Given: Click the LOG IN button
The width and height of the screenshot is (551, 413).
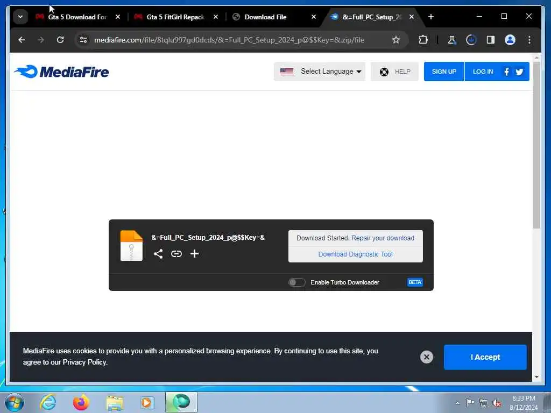Looking at the screenshot, I should coord(483,72).
